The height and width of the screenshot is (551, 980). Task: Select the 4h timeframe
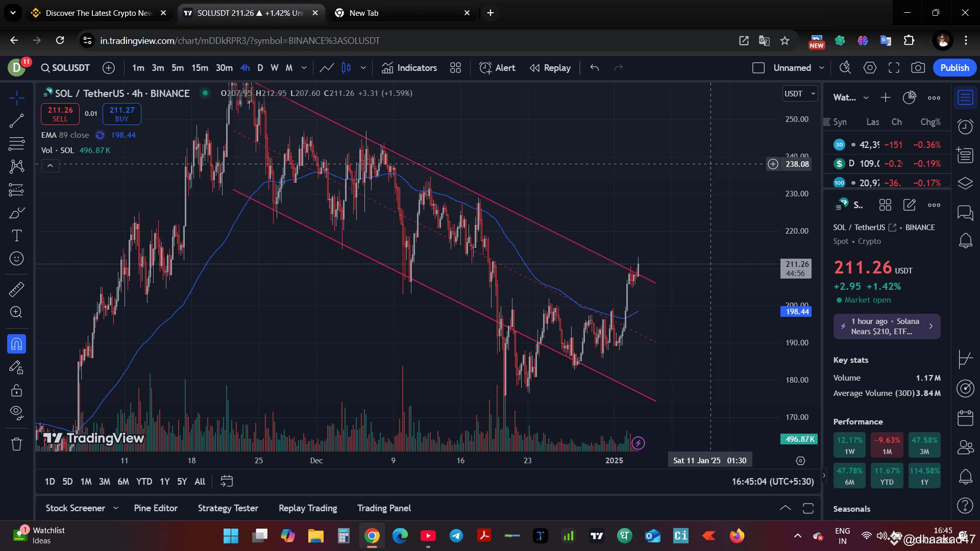coord(245,68)
